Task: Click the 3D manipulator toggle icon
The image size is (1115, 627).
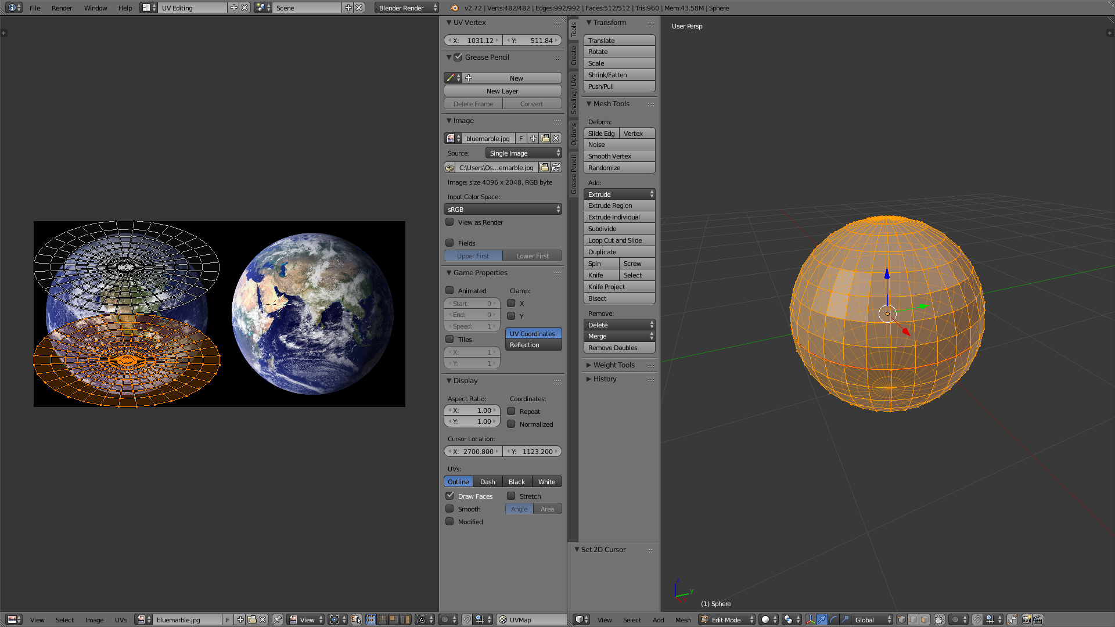Action: [810, 619]
